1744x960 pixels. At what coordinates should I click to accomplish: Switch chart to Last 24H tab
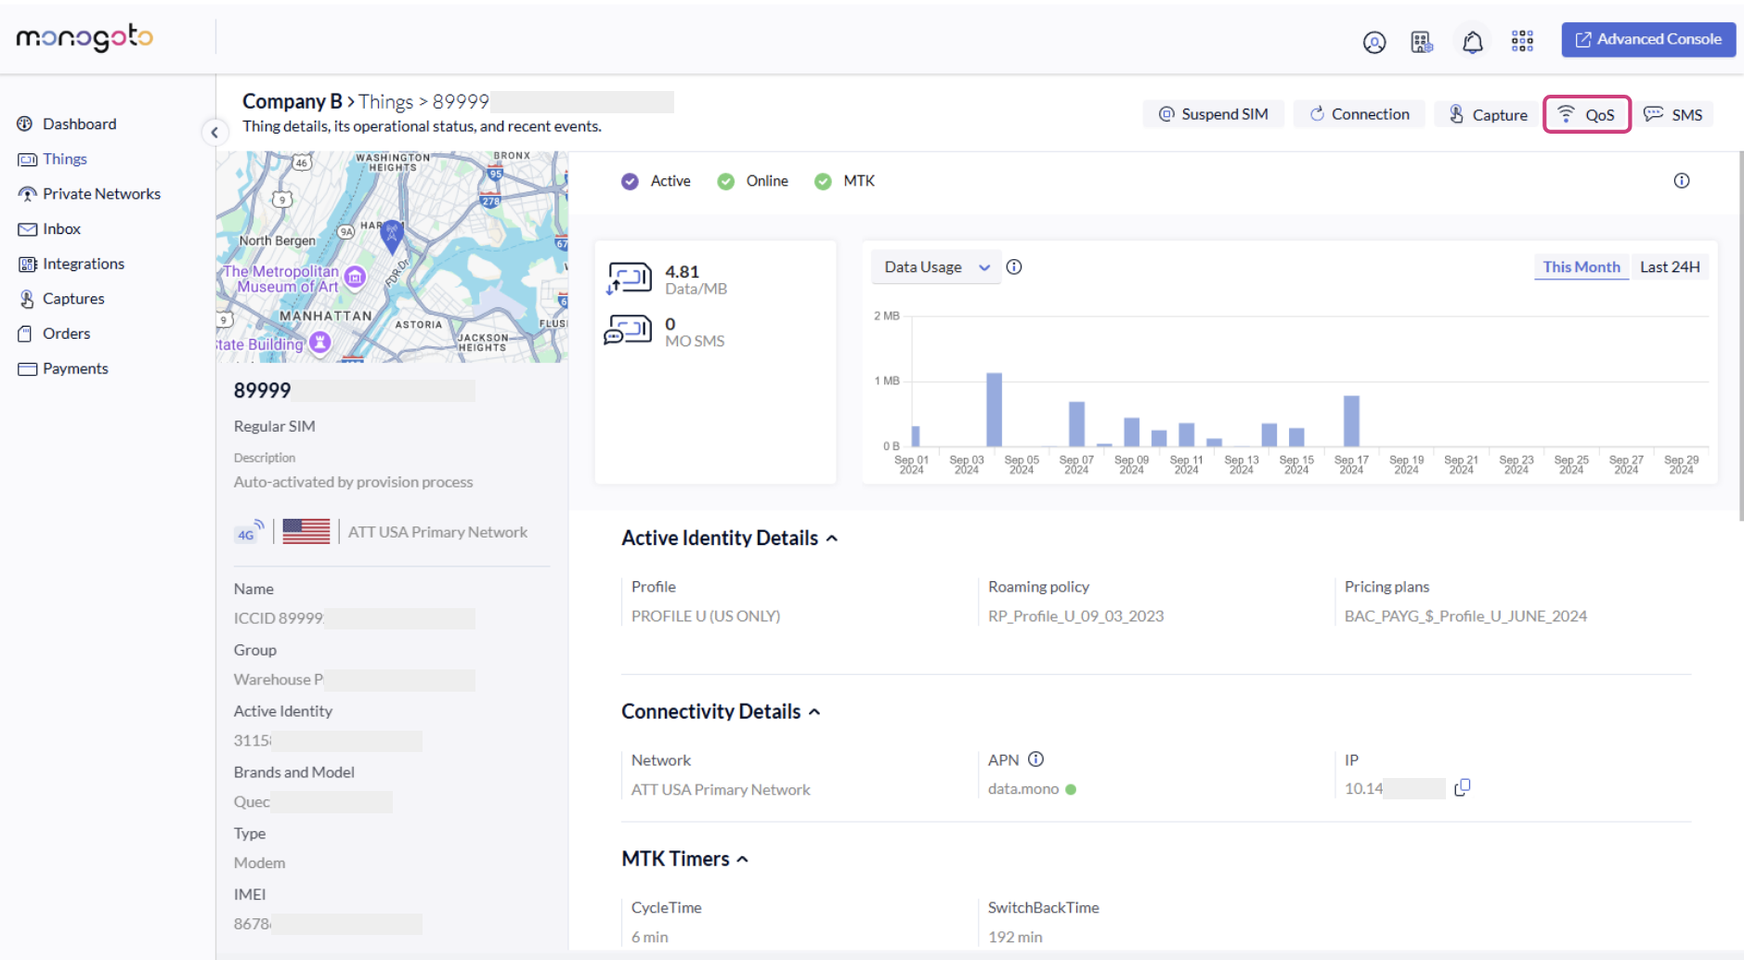(x=1669, y=267)
